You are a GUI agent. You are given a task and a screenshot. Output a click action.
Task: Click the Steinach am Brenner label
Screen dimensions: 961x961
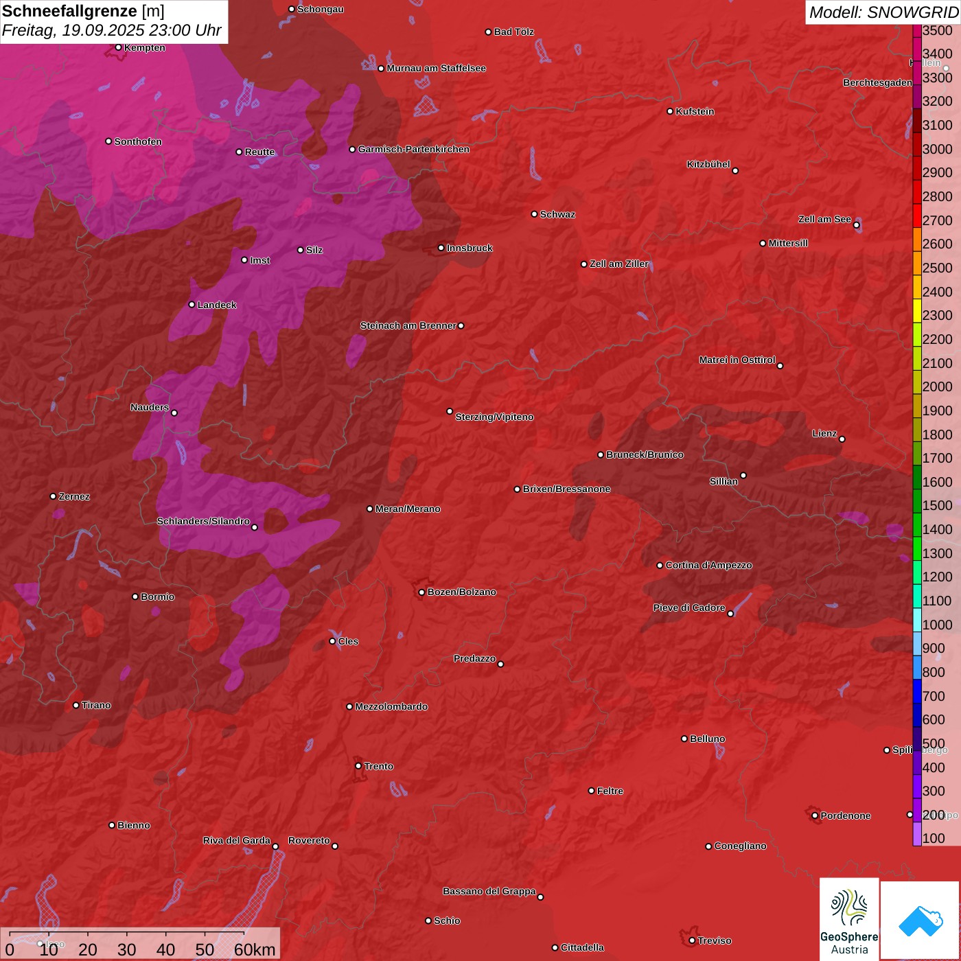408,326
